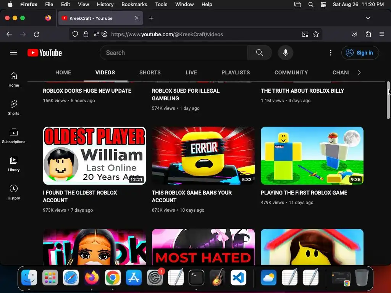
Task: Open the YouTube guide hamburger menu
Action: [14, 53]
